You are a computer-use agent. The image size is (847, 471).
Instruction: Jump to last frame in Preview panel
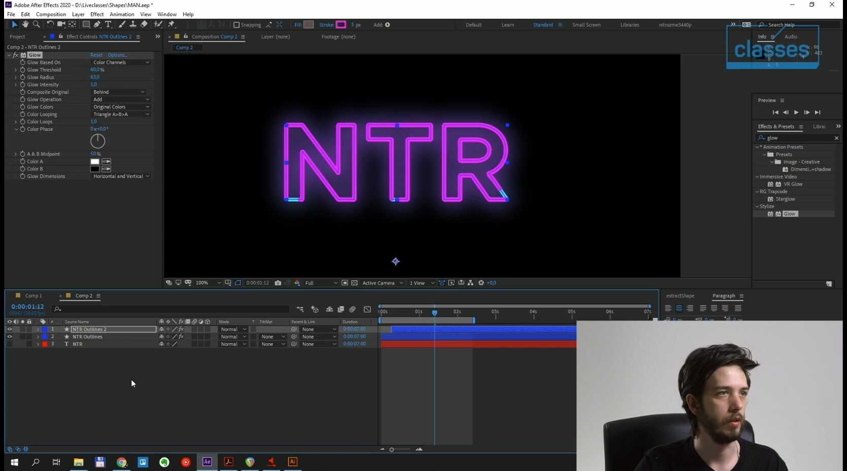tap(818, 113)
